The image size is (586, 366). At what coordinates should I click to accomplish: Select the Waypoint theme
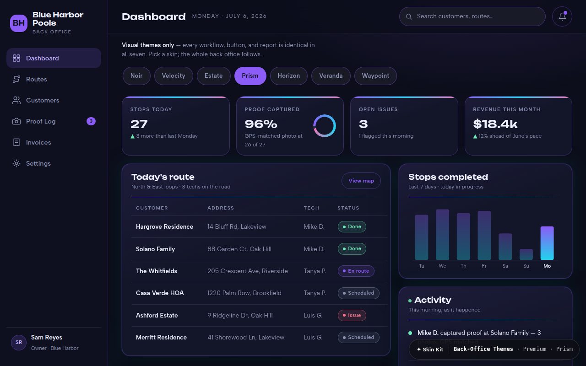pyautogui.click(x=375, y=76)
